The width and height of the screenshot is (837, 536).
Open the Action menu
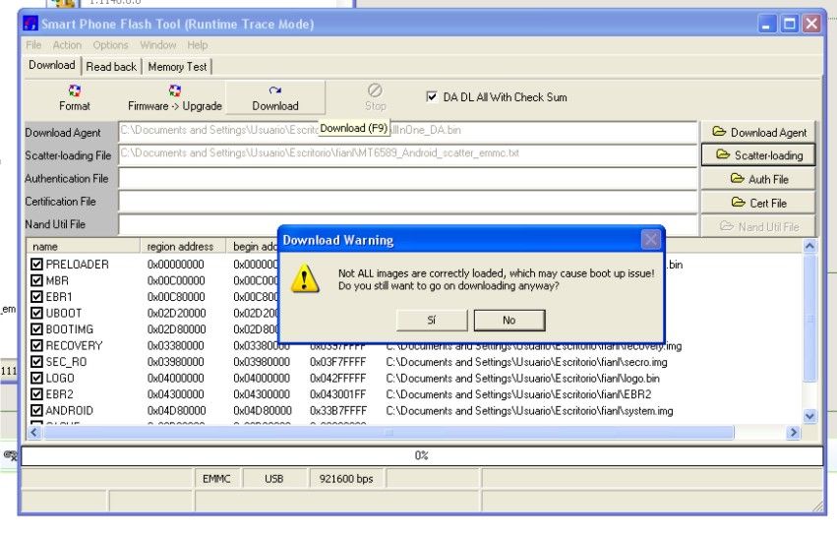(x=67, y=45)
